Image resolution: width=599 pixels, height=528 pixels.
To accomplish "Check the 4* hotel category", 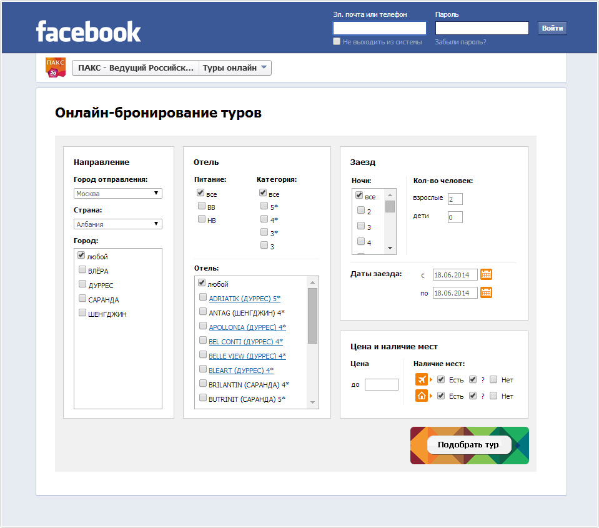I will coord(264,219).
